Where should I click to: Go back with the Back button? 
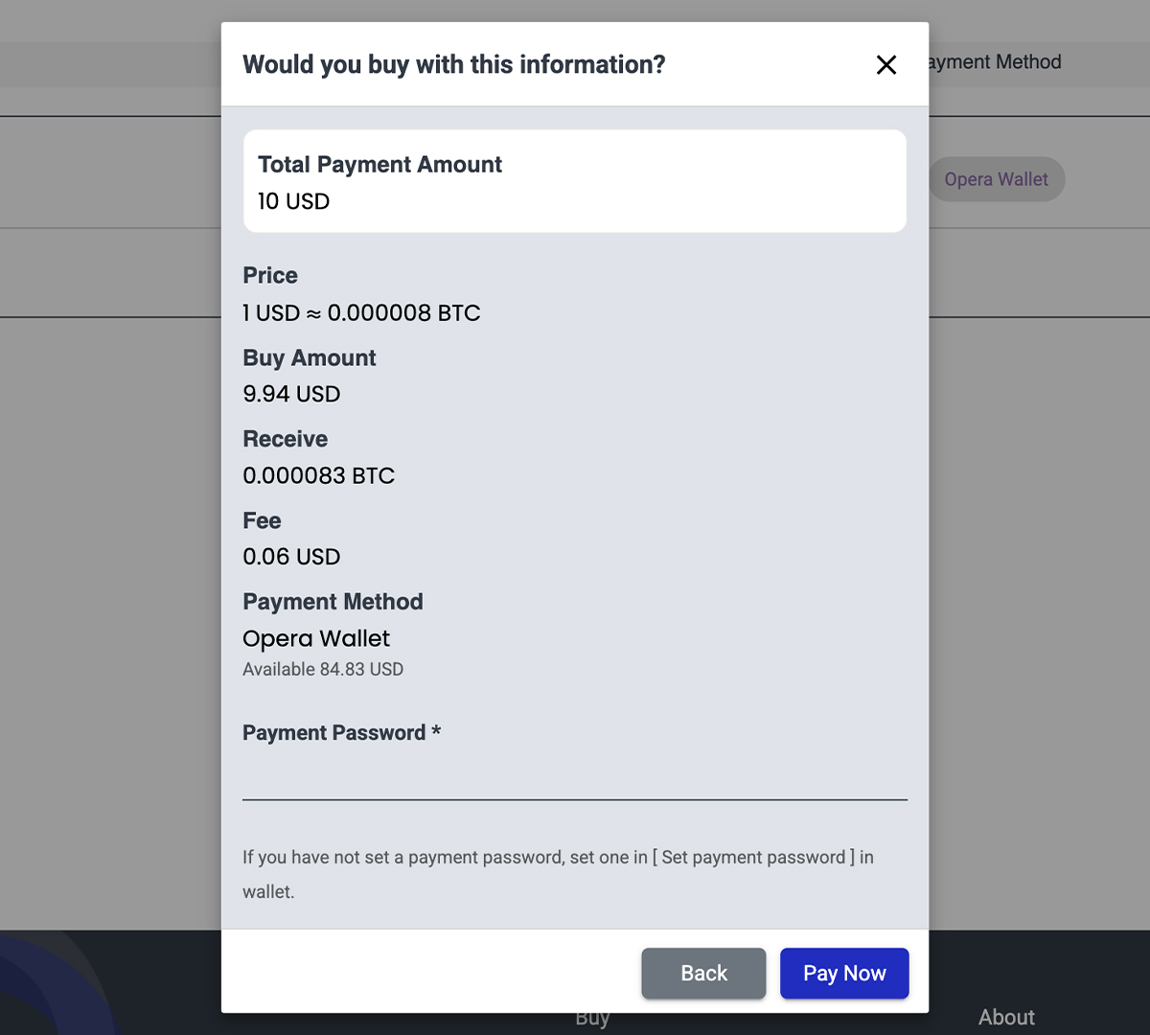pos(703,973)
